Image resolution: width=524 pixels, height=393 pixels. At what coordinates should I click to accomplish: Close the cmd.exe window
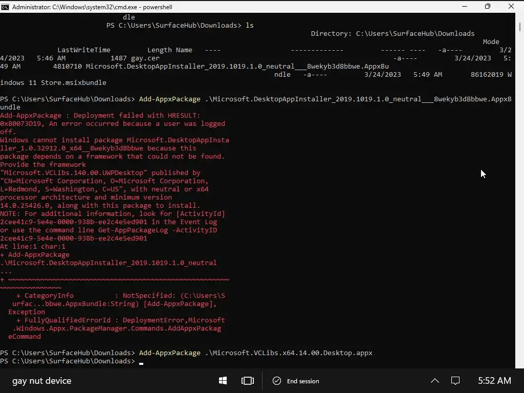511,6
